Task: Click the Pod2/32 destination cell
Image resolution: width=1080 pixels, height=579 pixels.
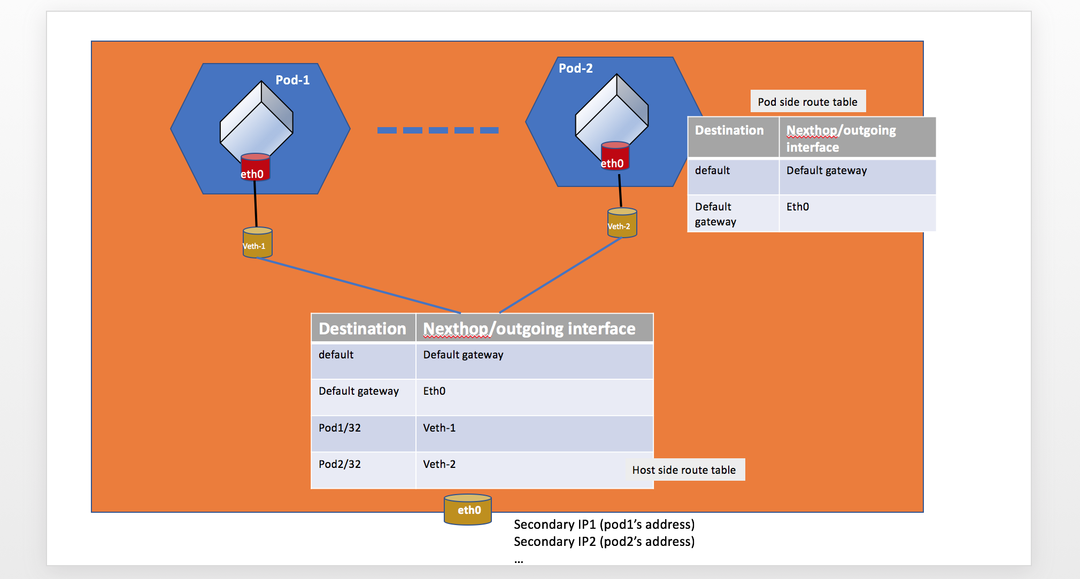Action: click(x=364, y=470)
